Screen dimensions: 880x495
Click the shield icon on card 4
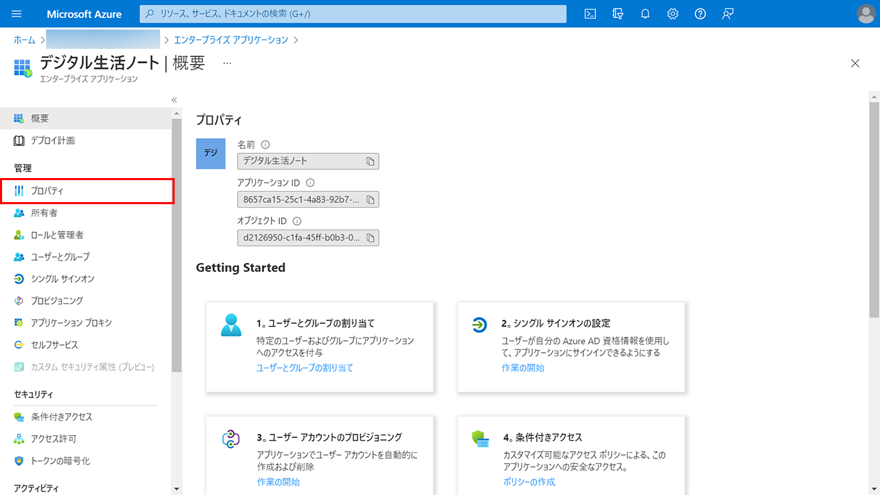pyautogui.click(x=480, y=439)
